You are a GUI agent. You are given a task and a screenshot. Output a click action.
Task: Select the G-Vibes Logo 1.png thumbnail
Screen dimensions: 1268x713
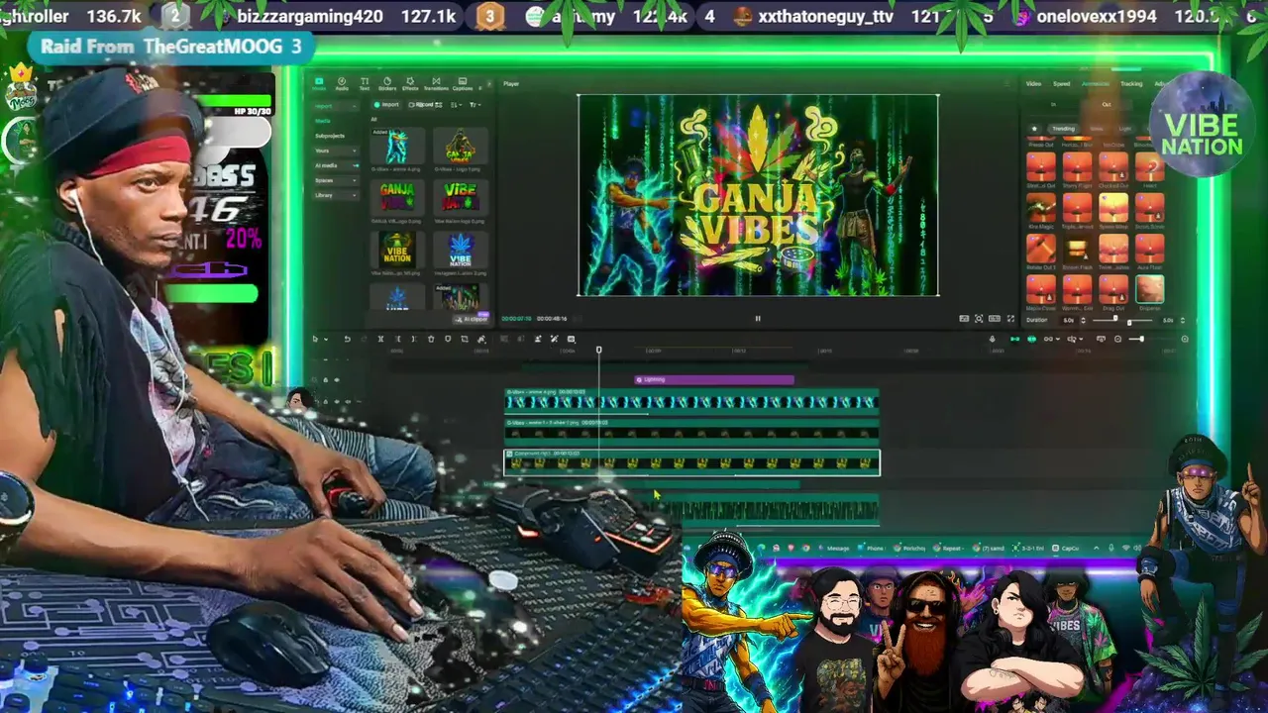[461, 146]
